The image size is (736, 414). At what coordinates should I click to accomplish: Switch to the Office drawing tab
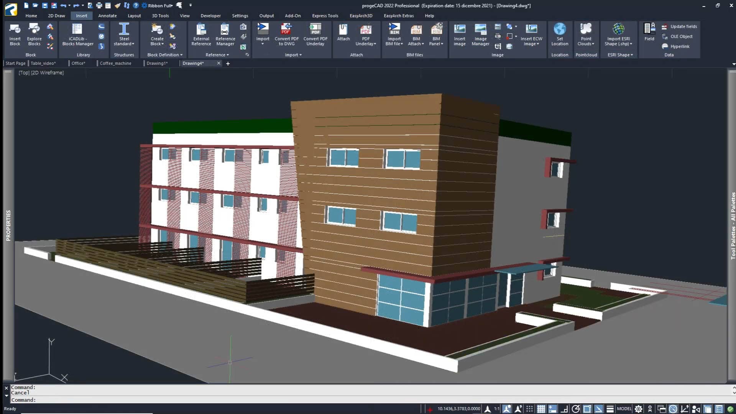tap(78, 63)
